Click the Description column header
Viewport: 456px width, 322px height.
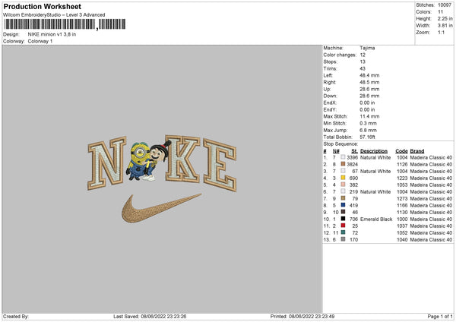coord(374,151)
